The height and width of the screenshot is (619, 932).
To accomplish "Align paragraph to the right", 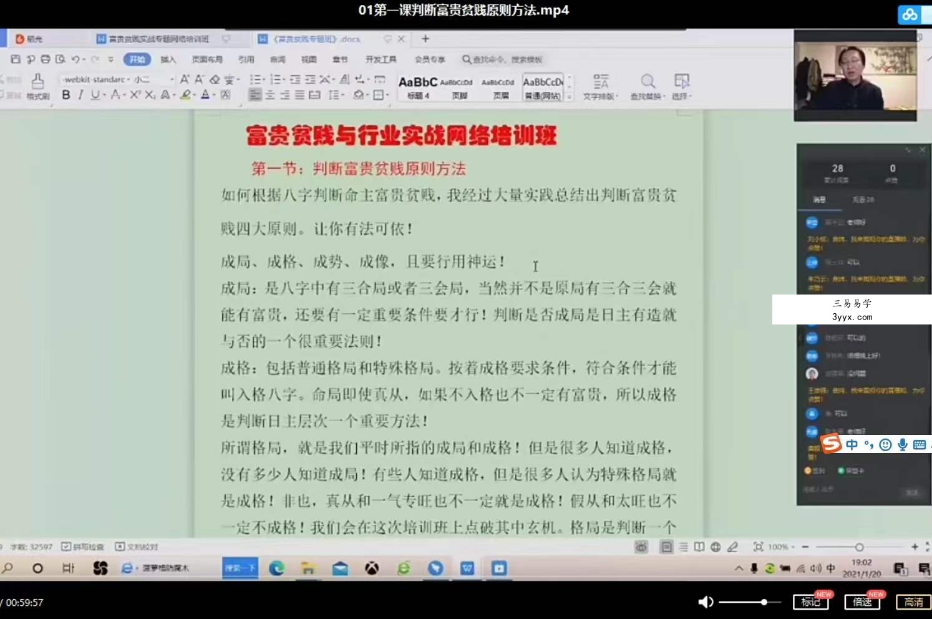I will coord(285,95).
